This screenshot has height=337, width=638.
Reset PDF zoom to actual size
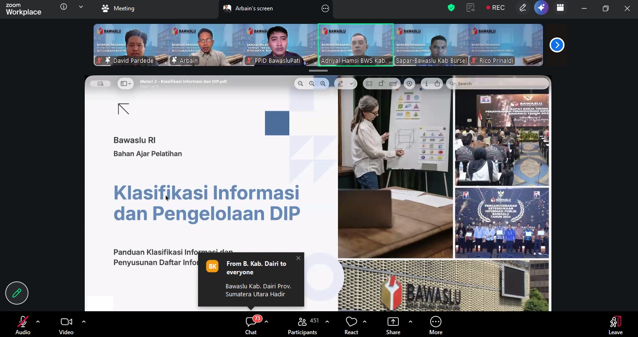pyautogui.click(x=312, y=83)
